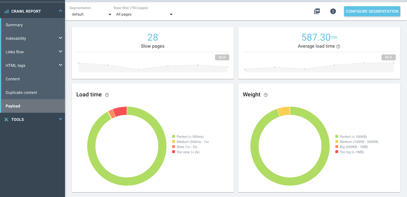Click the Configure Segmentation button
The height and width of the screenshot is (197, 407).
pos(372,11)
